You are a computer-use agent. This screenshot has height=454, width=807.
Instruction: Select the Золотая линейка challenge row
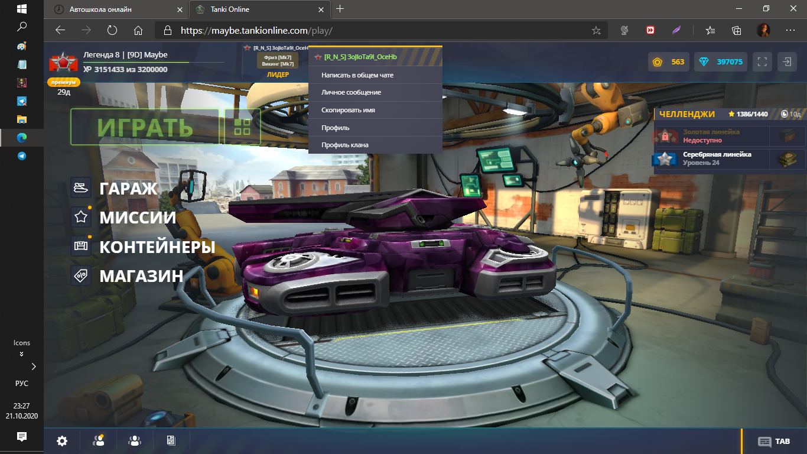pyautogui.click(x=729, y=137)
